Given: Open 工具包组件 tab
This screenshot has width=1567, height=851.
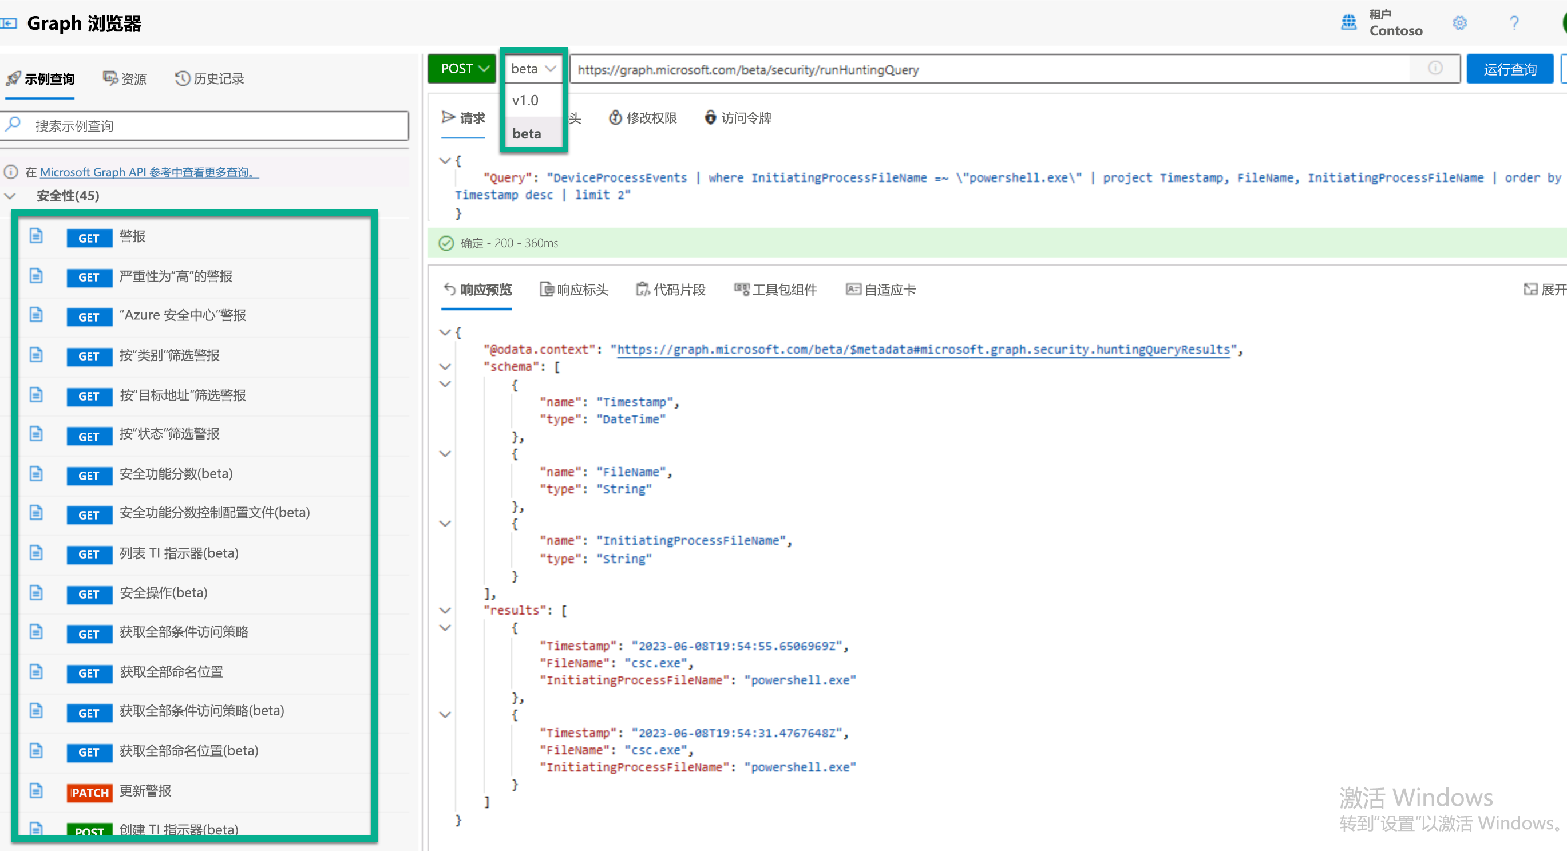Looking at the screenshot, I should point(775,290).
